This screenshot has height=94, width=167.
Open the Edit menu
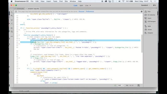point(37,1)
